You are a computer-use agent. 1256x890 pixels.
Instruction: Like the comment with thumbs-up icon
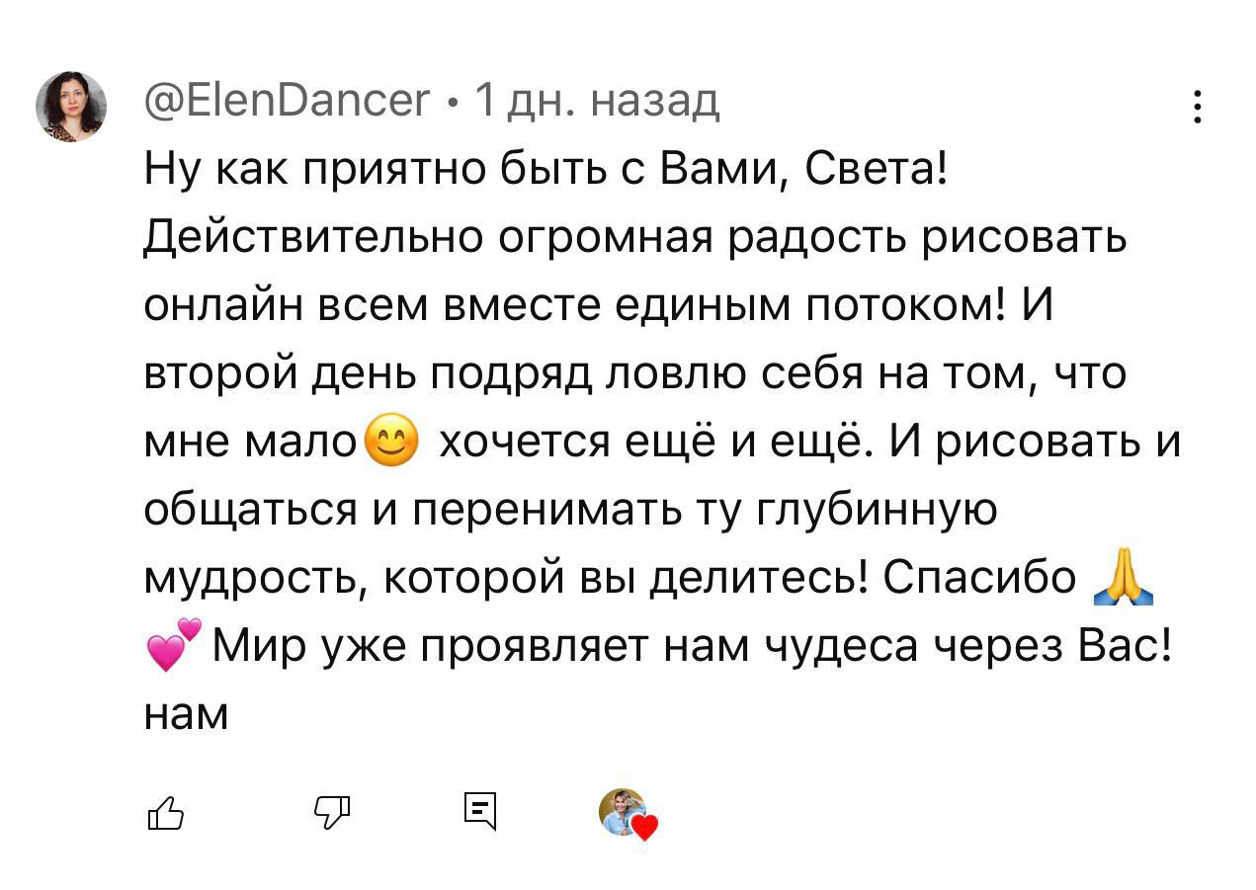coord(166,813)
